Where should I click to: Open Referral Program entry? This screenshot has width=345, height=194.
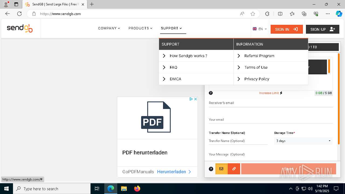pos(271,56)
